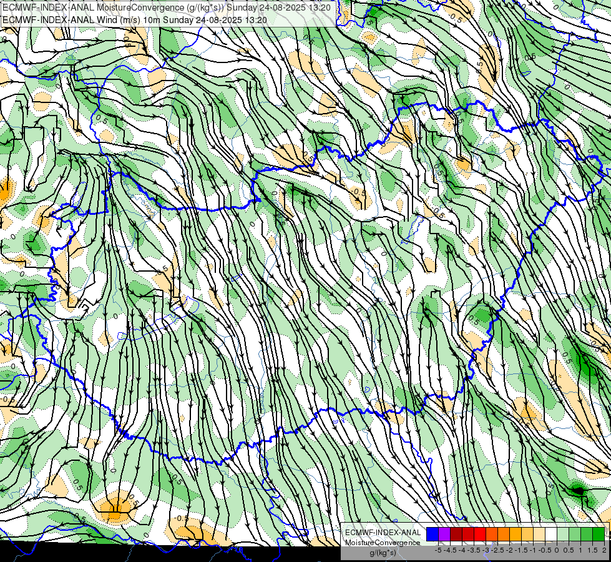Screen dimensions: 611x562
Task: Click the legend tick label -2.5
Action: point(497,550)
